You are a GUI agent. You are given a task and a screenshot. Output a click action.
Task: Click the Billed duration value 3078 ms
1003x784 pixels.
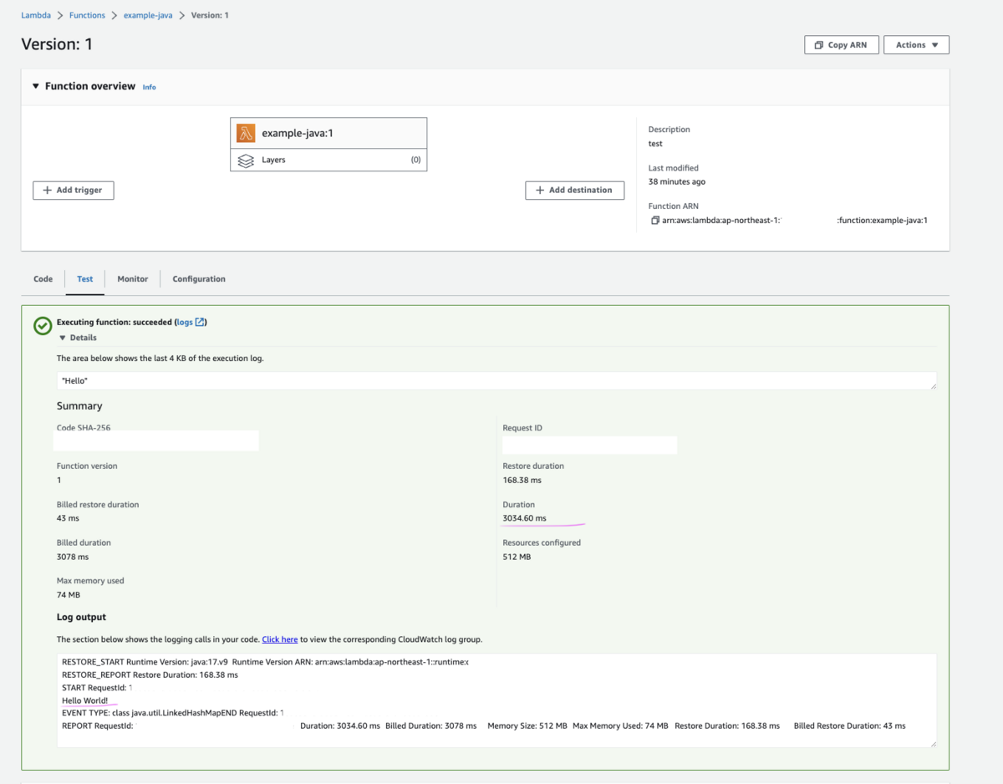point(73,557)
